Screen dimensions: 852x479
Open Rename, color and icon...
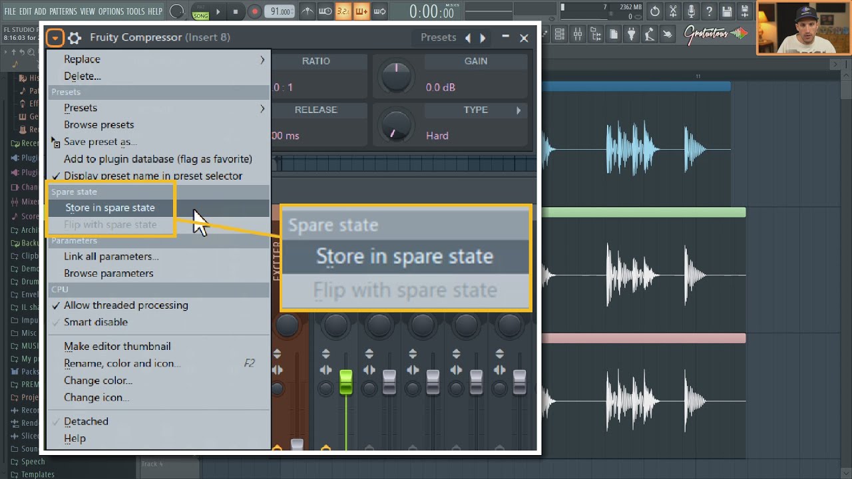158,363
